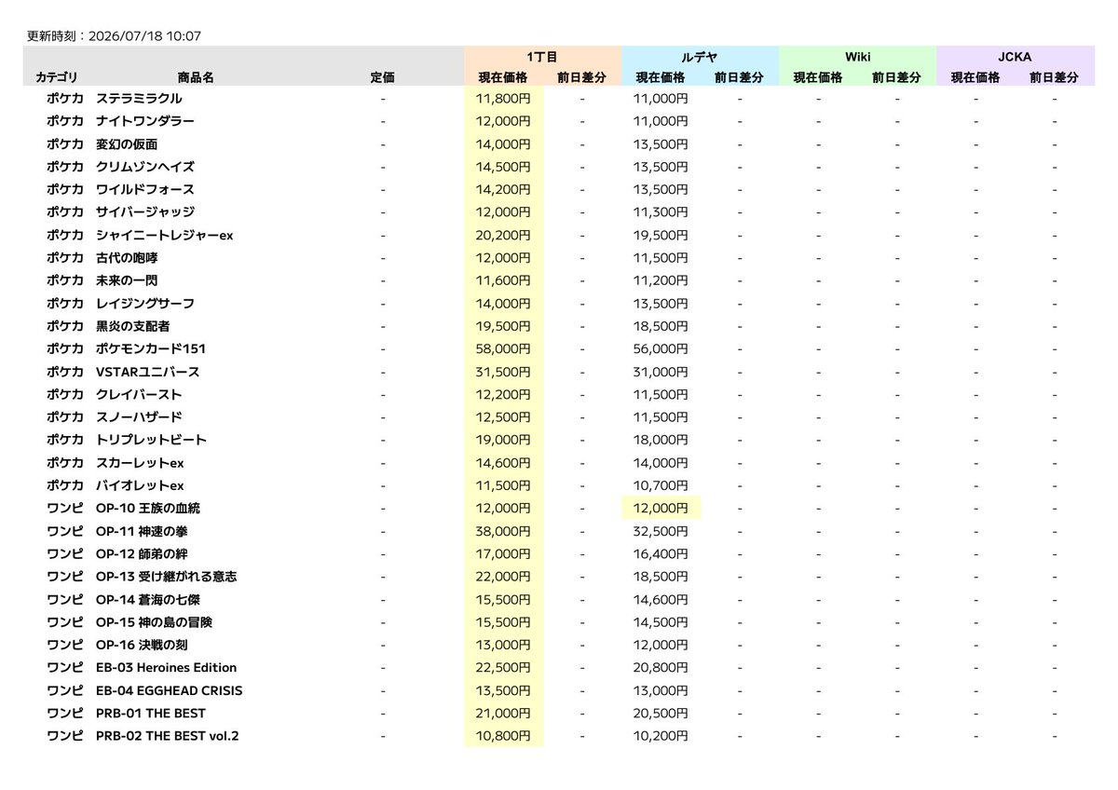This screenshot has width=1118, height=790.
Task: Select the product name クレイバースト
Action: (x=140, y=394)
